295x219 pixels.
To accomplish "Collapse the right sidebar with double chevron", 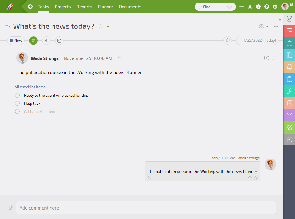I will click(x=280, y=20).
